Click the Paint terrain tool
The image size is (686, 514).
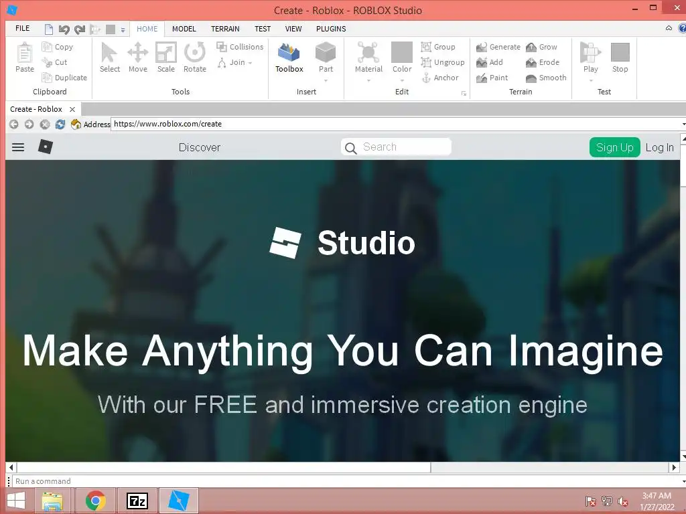492,78
